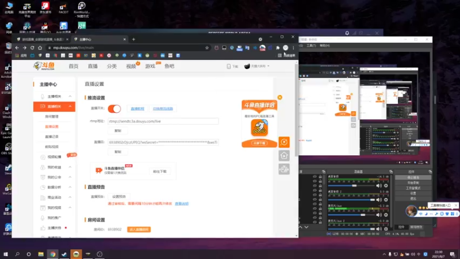Click the house floating icon on page
This screenshot has width=460, height=259.
[284, 155]
